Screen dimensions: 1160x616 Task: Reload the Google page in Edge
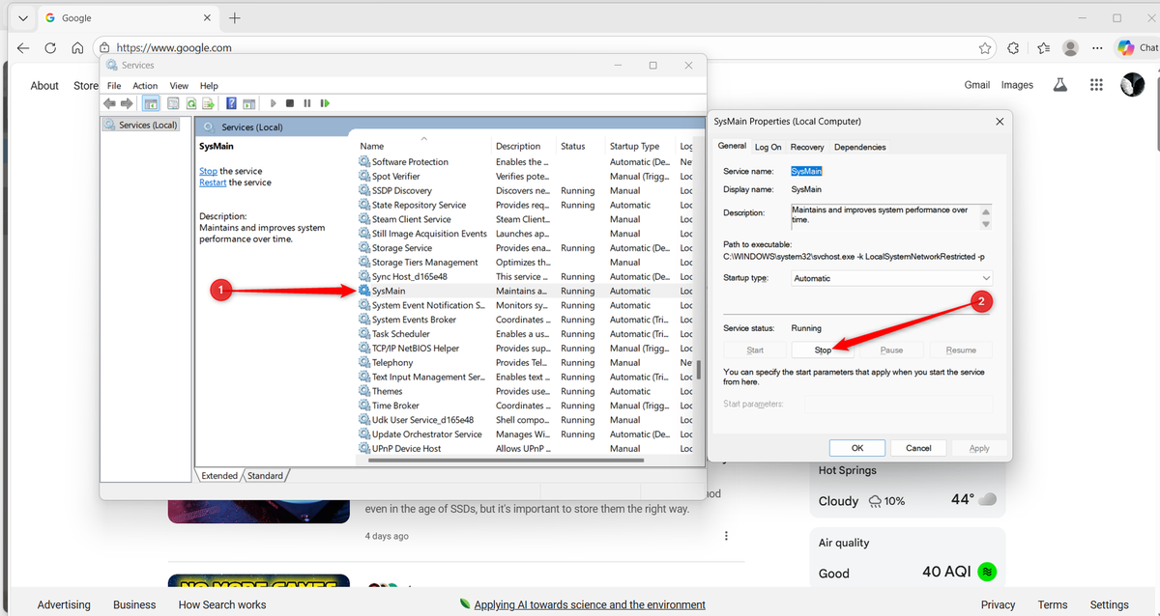coord(50,47)
